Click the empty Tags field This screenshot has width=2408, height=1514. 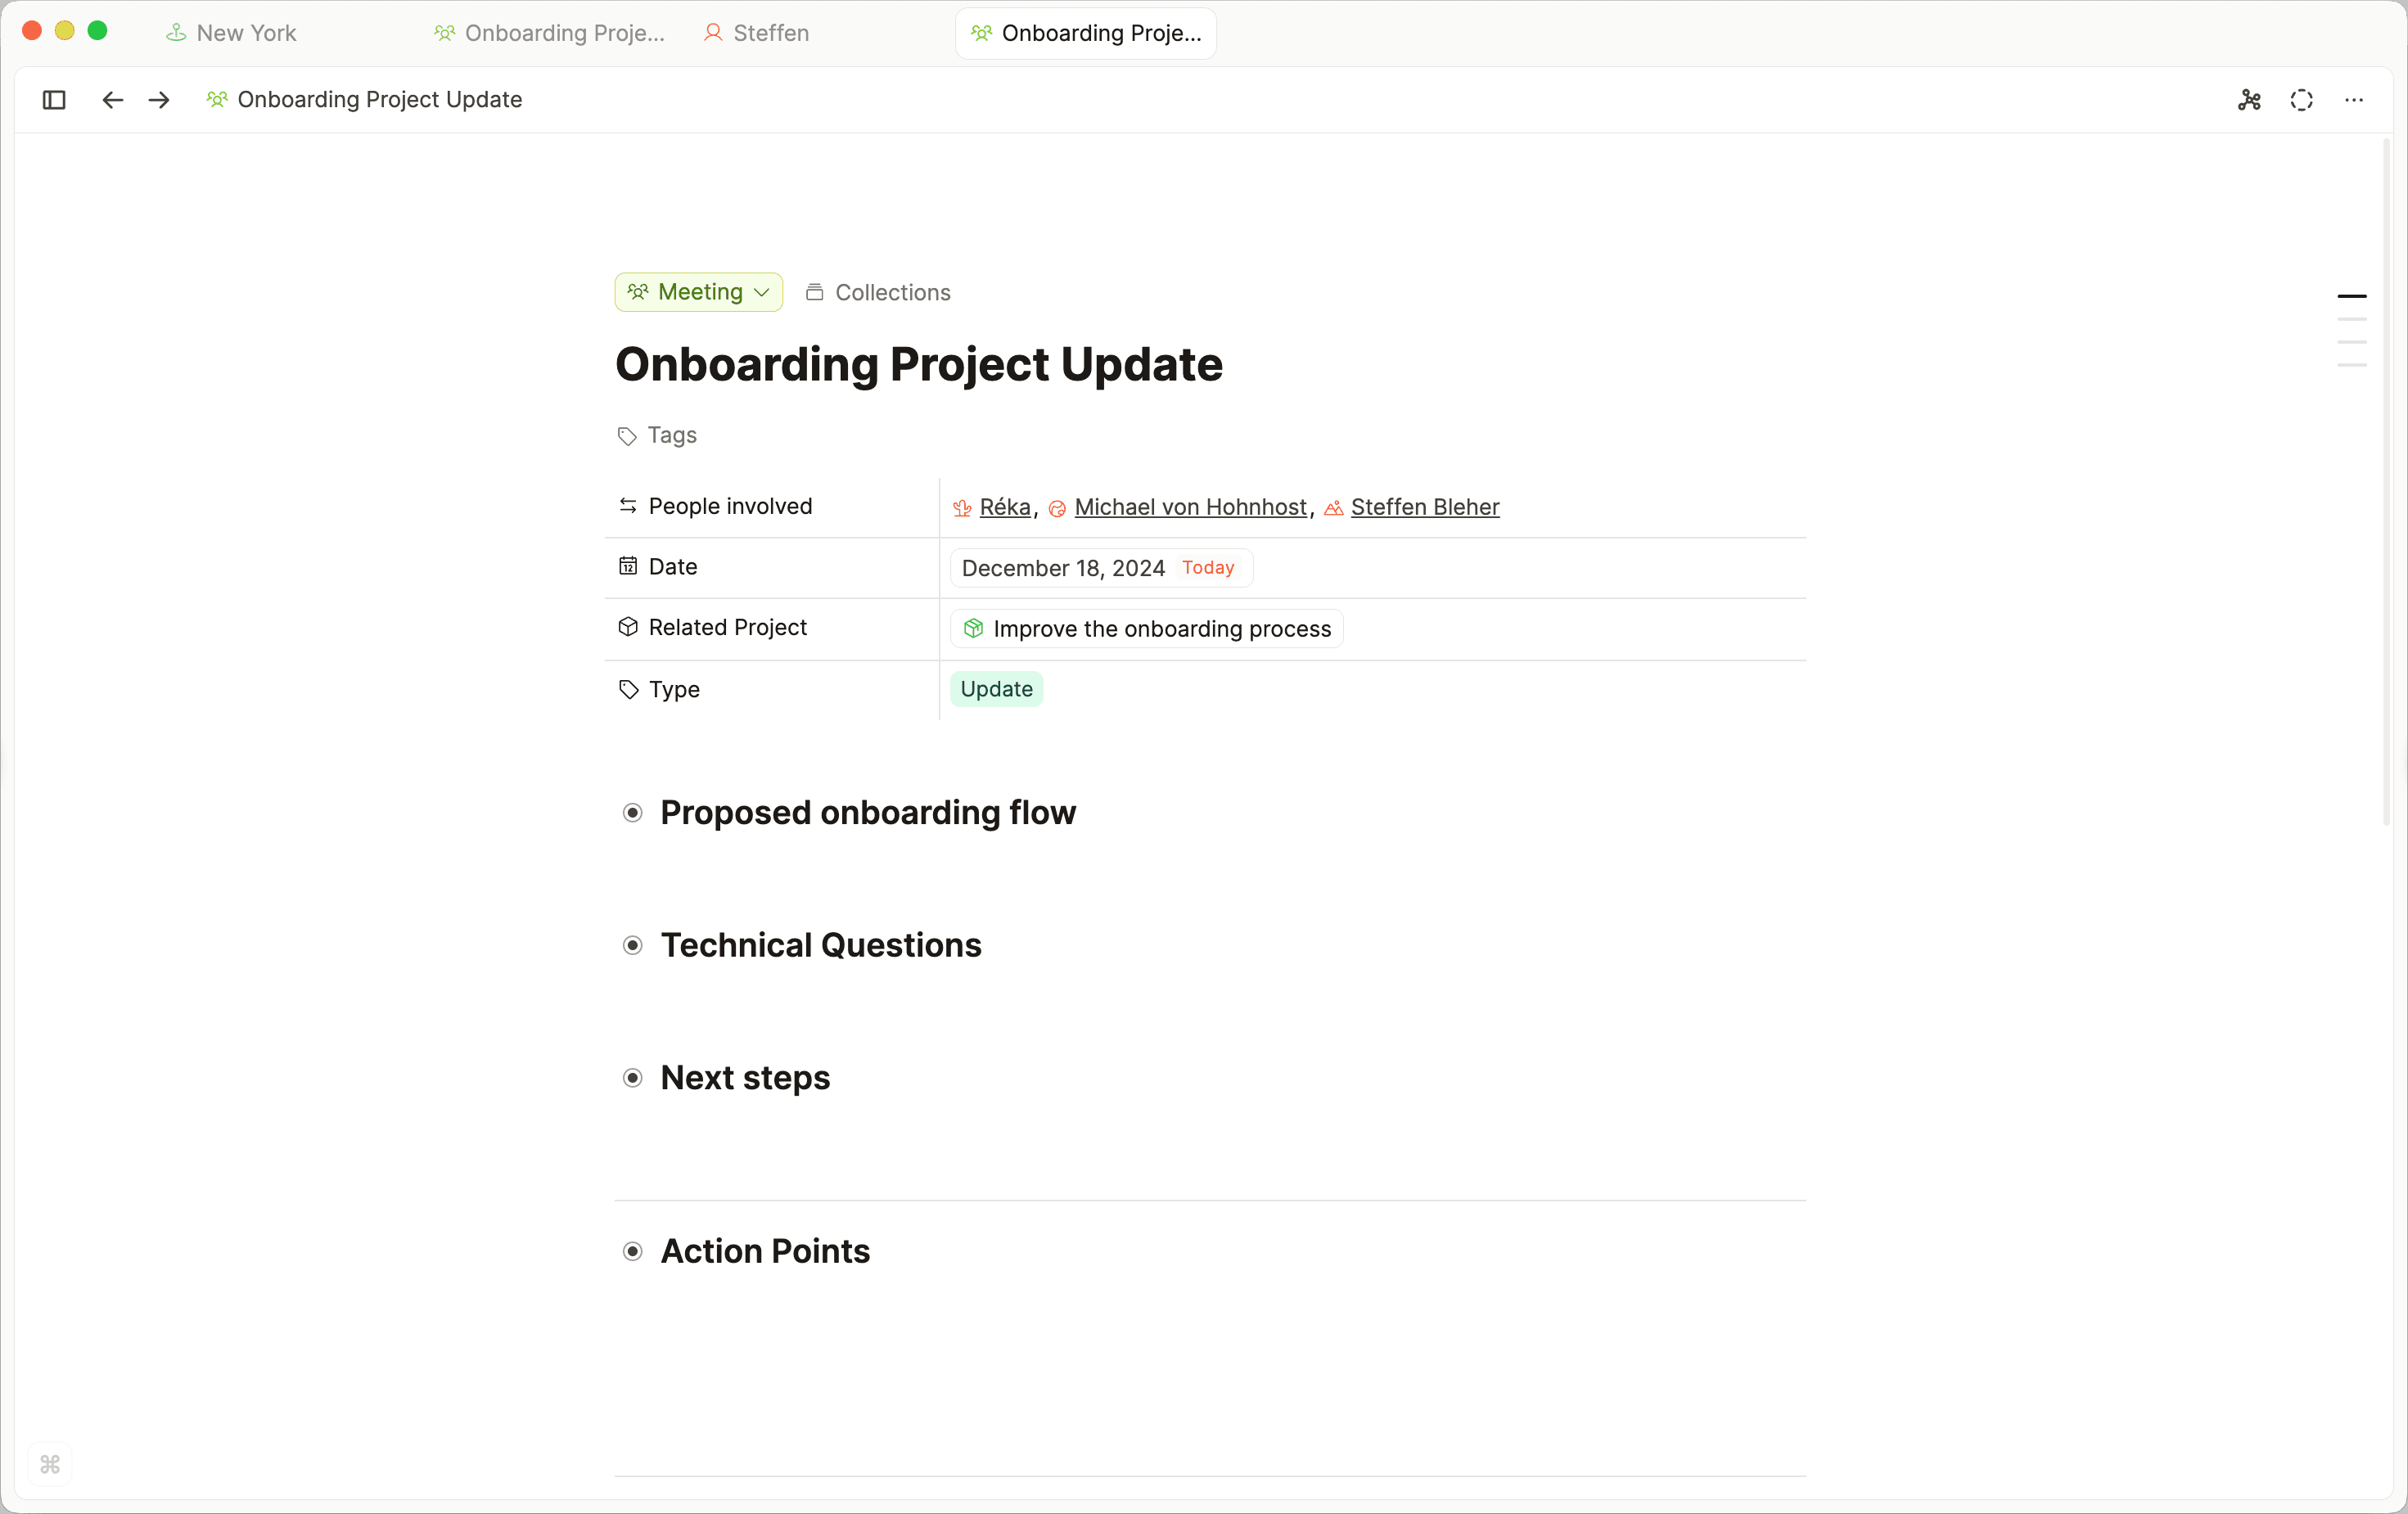[672, 435]
